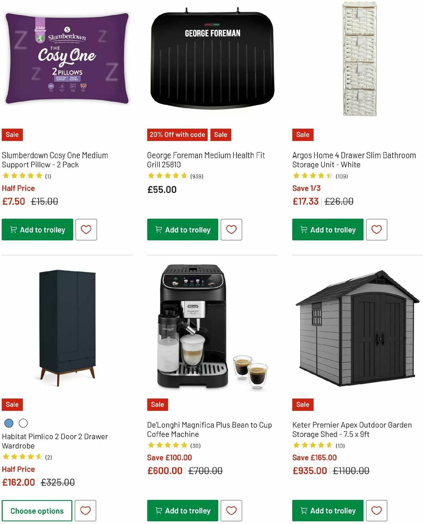Open Choose options for Habitat Pimlico wardrobe

coord(37,511)
